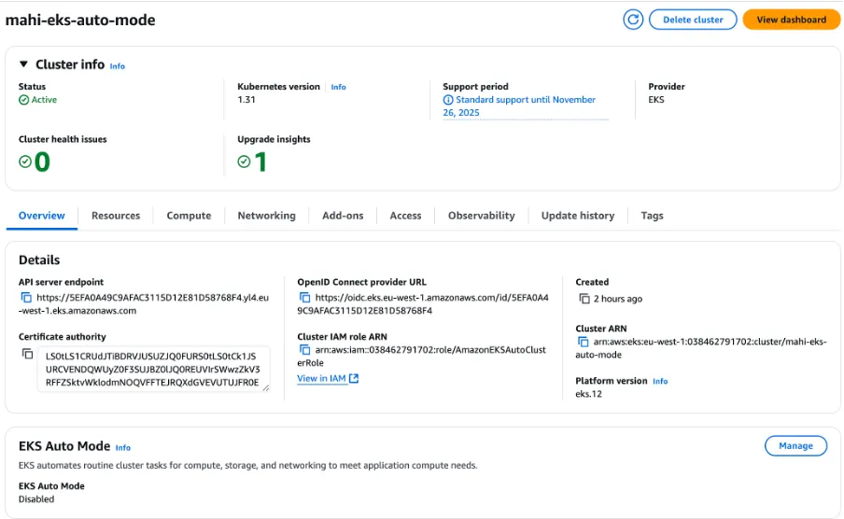
Task: Open the Observability tab
Action: click(x=481, y=216)
